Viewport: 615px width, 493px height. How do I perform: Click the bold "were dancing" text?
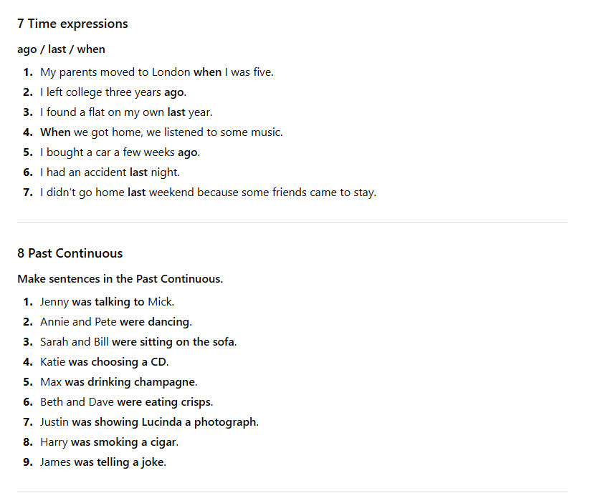(x=154, y=322)
